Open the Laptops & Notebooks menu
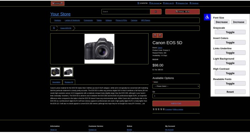The height and width of the screenshot is (133, 250). [x=72, y=20]
